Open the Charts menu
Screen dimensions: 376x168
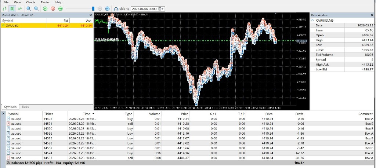pyautogui.click(x=31, y=2)
